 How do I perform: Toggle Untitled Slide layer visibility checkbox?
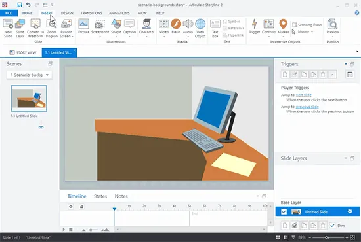[x=284, y=211]
